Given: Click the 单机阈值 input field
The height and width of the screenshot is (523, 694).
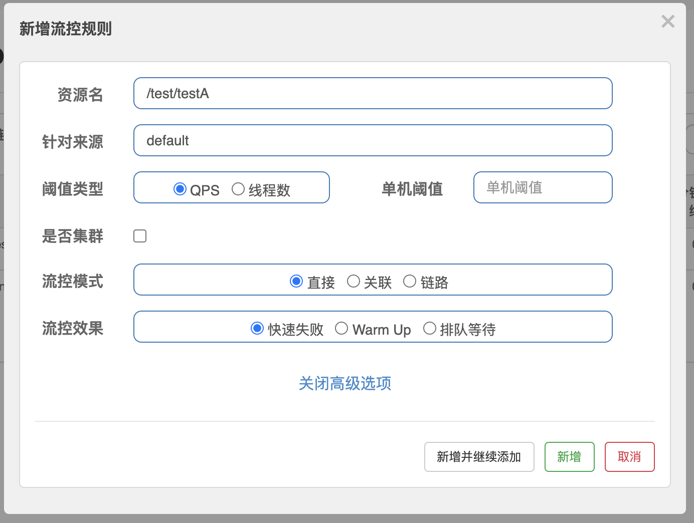Looking at the screenshot, I should click(x=543, y=187).
